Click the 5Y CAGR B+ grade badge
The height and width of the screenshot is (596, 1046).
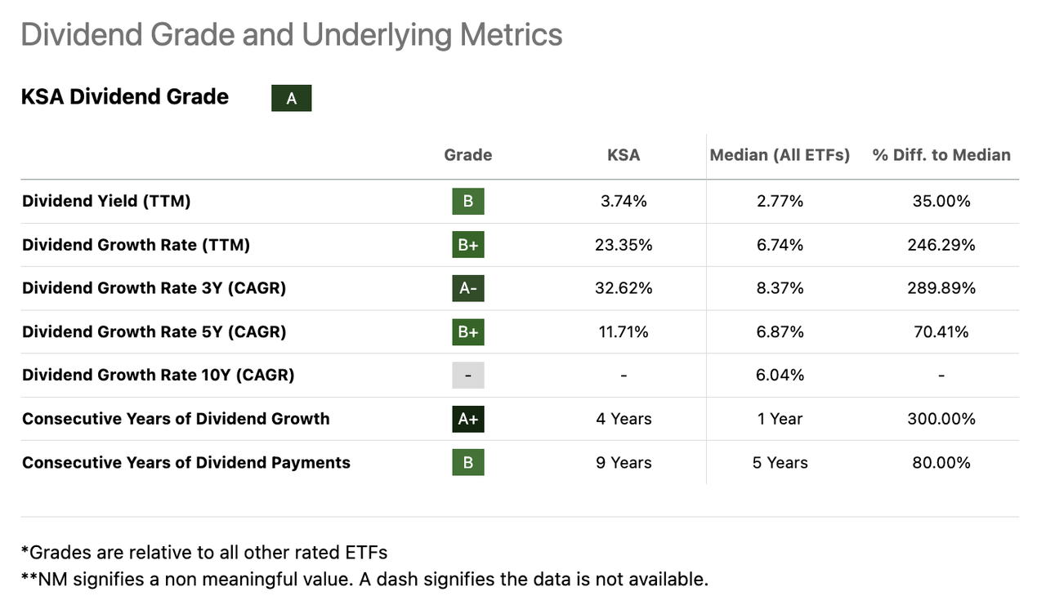[467, 331]
